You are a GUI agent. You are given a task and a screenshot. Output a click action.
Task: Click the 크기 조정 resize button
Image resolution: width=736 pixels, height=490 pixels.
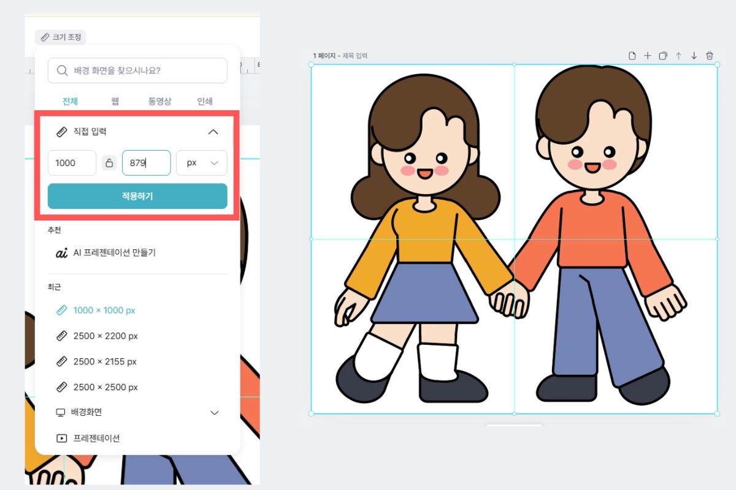pos(61,37)
